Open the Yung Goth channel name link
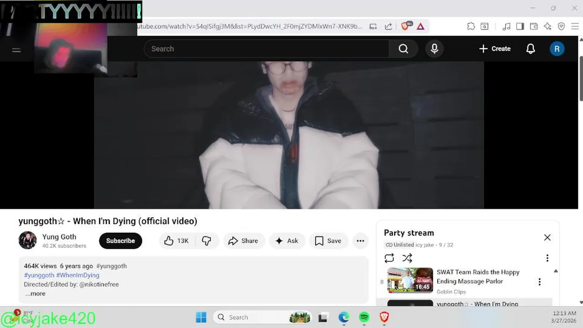 pos(59,236)
